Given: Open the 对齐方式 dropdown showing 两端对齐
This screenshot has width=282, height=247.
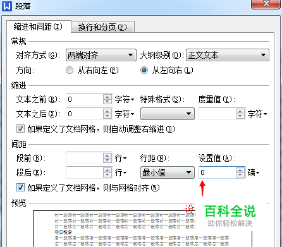Looking at the screenshot, I should click(101, 55).
